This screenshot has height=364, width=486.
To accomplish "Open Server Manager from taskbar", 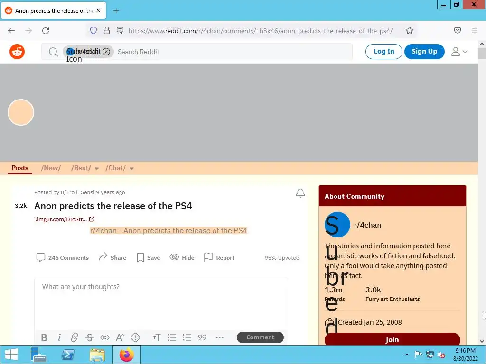I will click(38, 355).
